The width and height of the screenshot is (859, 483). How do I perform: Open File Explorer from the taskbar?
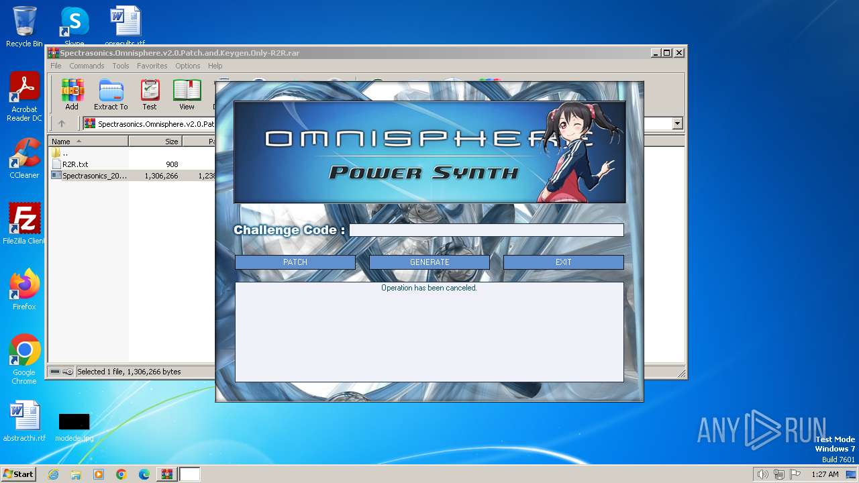[x=76, y=474]
